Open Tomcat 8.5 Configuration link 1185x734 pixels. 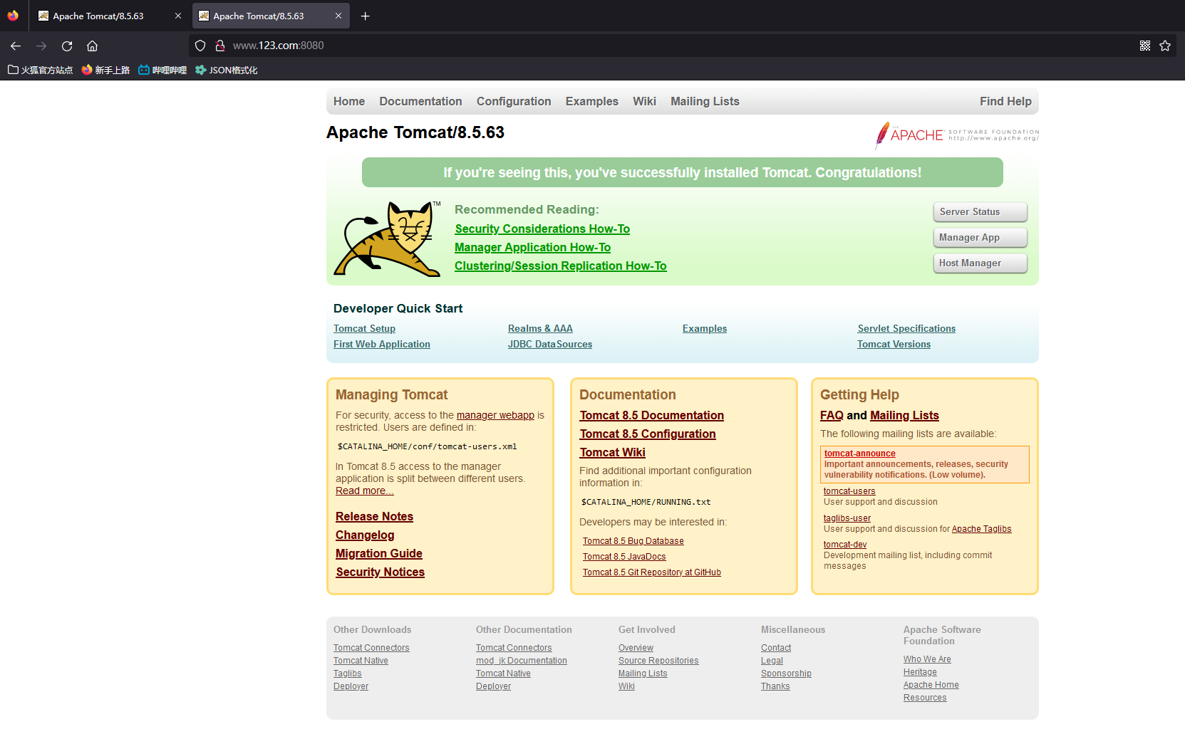pyautogui.click(x=648, y=434)
